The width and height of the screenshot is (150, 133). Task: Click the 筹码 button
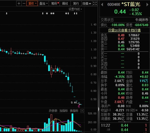click(54, 4)
